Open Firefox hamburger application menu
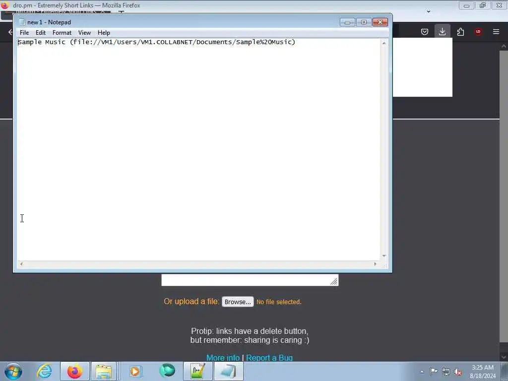 pyautogui.click(x=496, y=32)
